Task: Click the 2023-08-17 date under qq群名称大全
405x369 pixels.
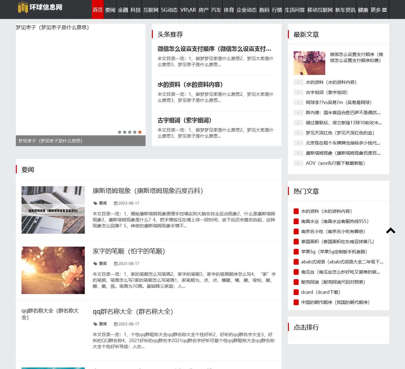Action: point(129,324)
